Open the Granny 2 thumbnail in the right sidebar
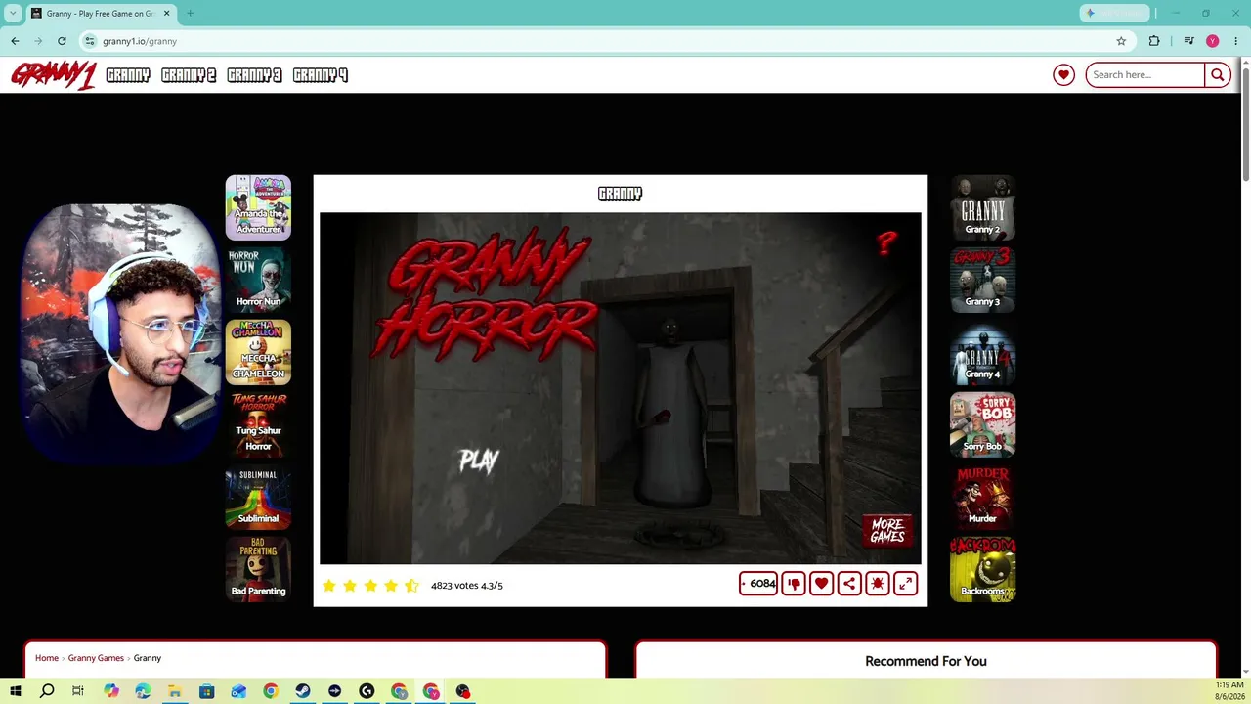The width and height of the screenshot is (1251, 704). [982, 207]
